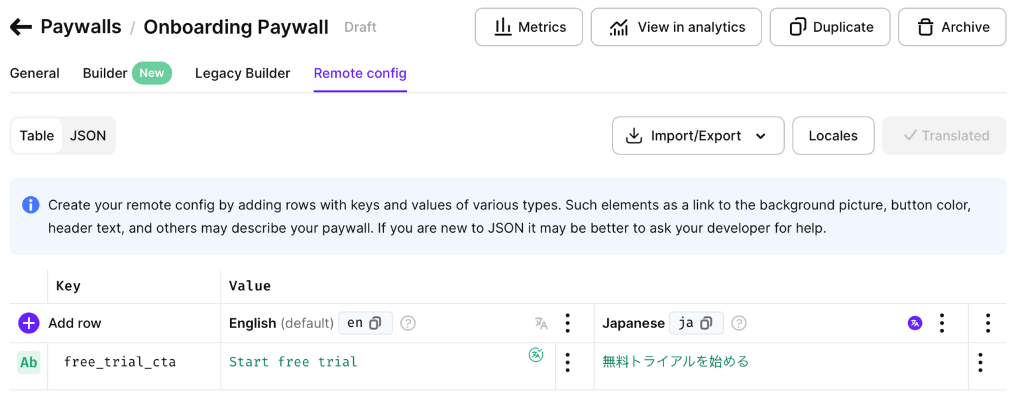The image size is (1018, 399).
Task: Open English column three-dot menu
Action: pyautogui.click(x=567, y=323)
